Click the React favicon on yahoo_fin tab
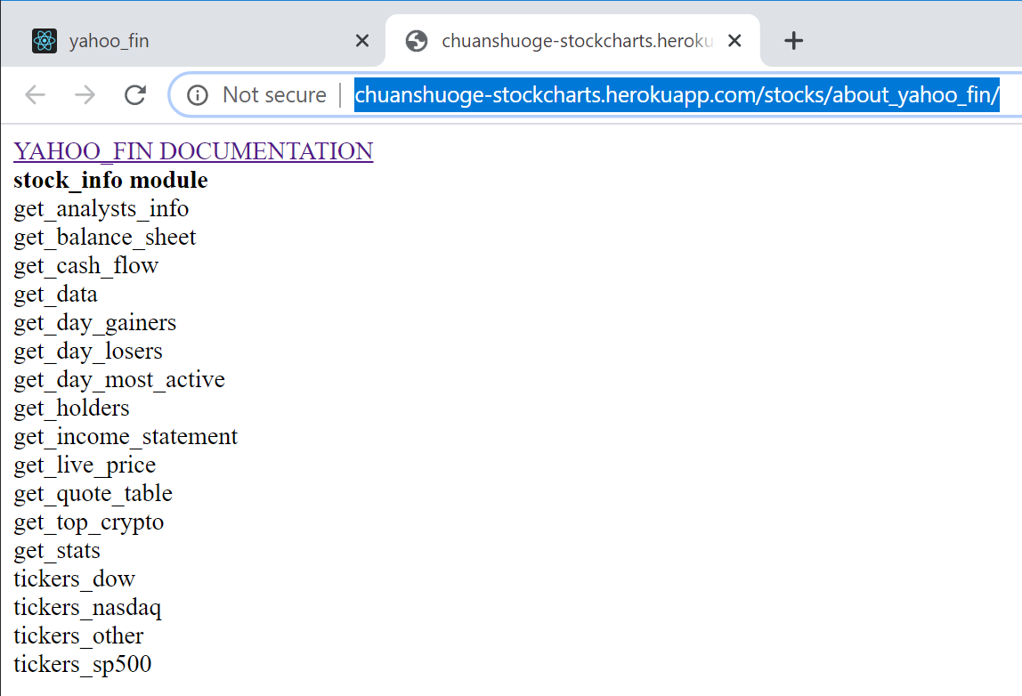1022x696 pixels. pos(45,41)
